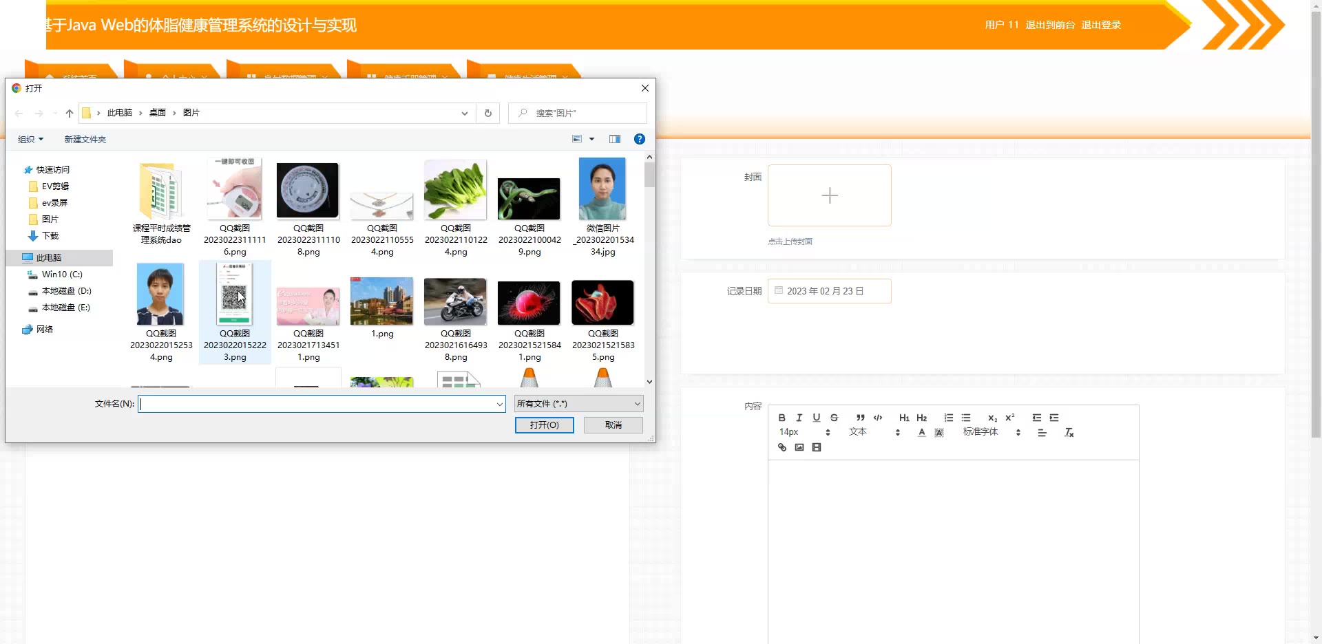The width and height of the screenshot is (1322, 644).
Task: Click the 退出登录 link
Action: [1101, 25]
